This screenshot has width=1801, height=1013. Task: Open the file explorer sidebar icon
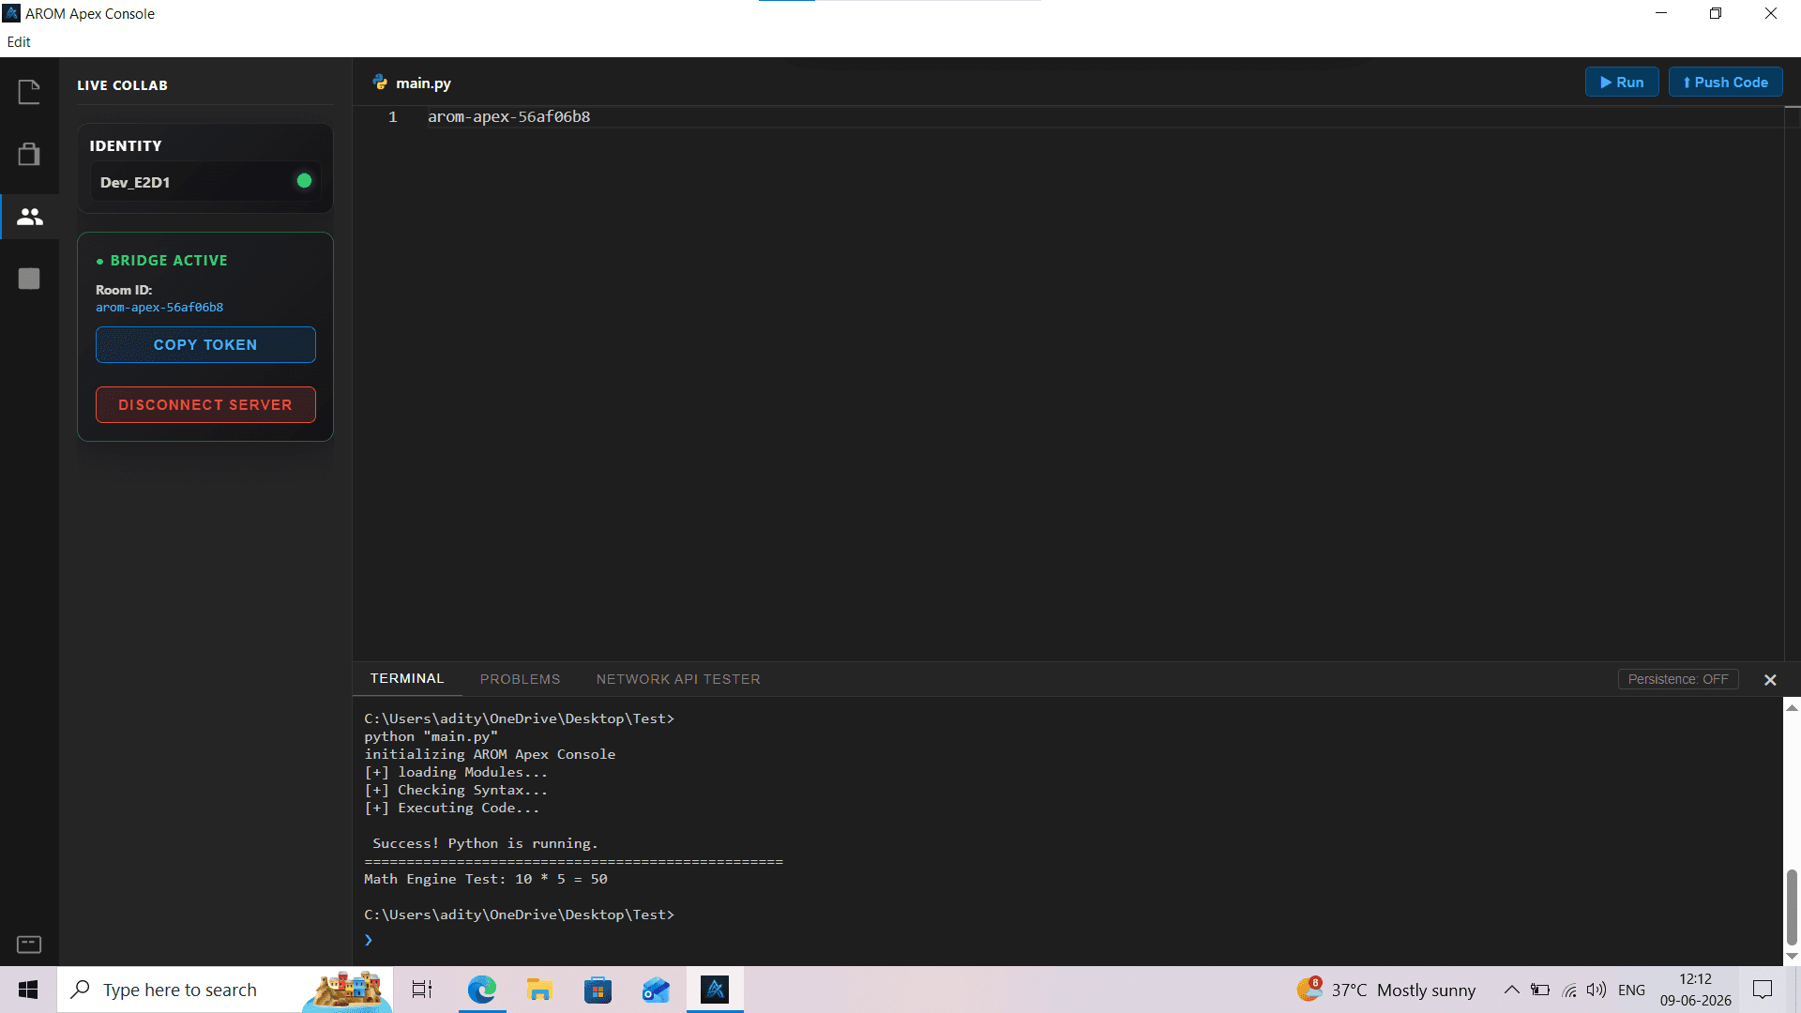(29, 92)
